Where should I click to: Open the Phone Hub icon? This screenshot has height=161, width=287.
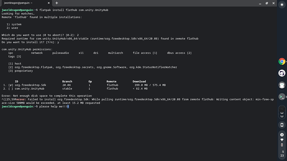(282, 125)
